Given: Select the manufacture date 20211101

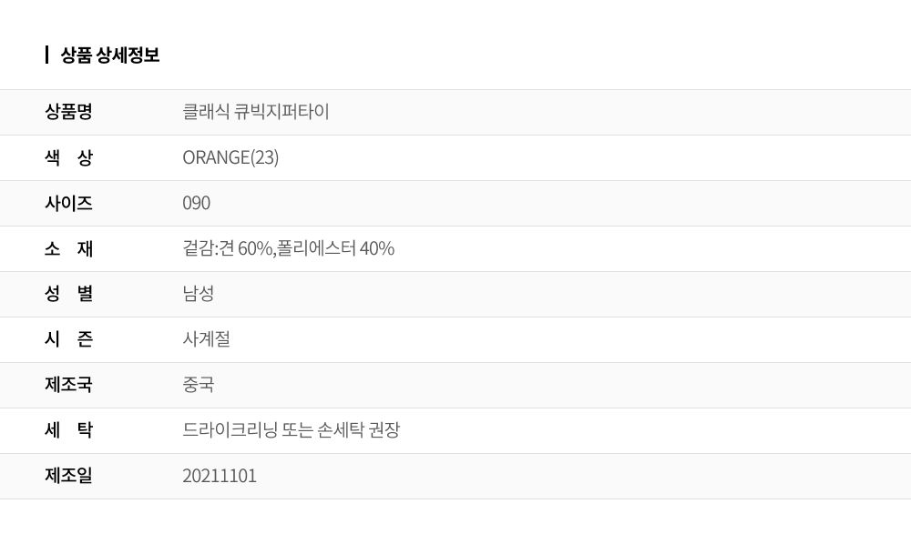Looking at the screenshot, I should 220,476.
